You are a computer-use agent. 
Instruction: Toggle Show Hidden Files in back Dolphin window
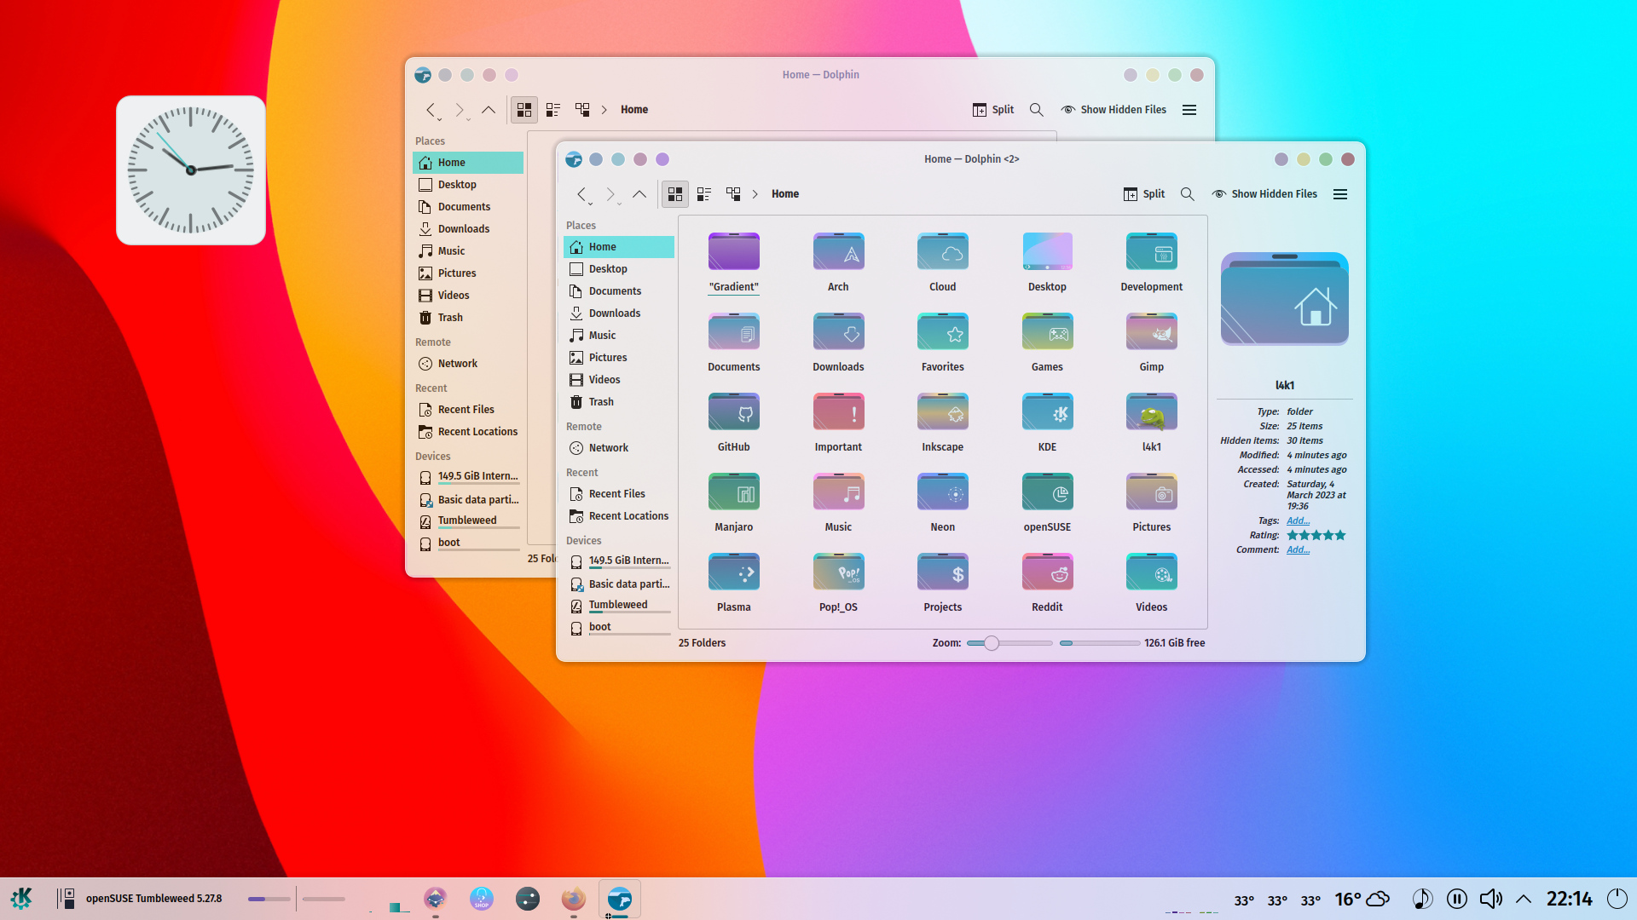click(1114, 110)
